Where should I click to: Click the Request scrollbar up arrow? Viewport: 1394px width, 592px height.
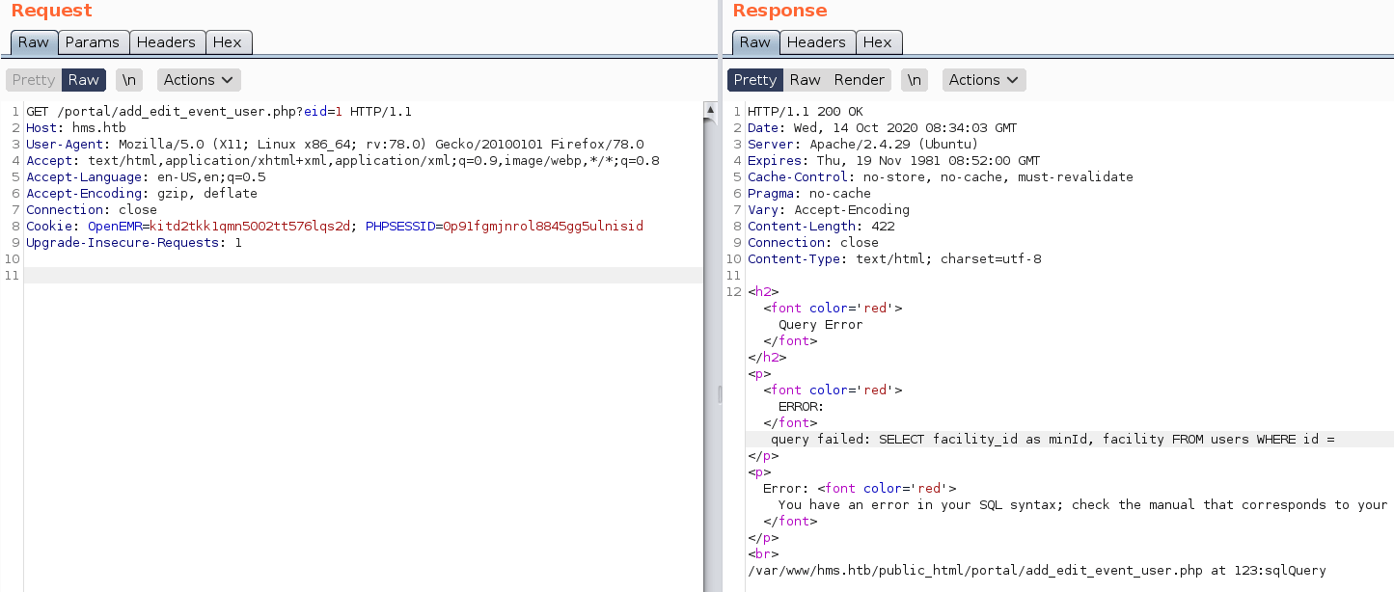click(x=711, y=110)
